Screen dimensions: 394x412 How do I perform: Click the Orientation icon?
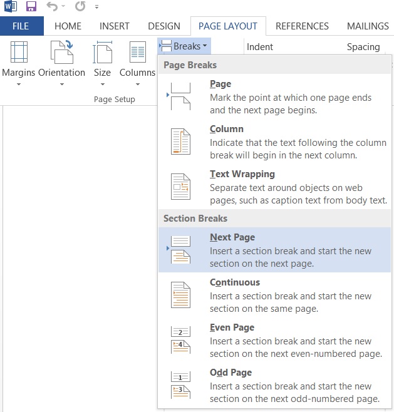(62, 52)
